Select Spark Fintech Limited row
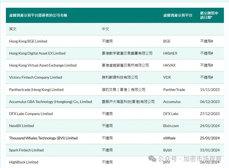This screenshot has width=229, height=168. point(115,150)
